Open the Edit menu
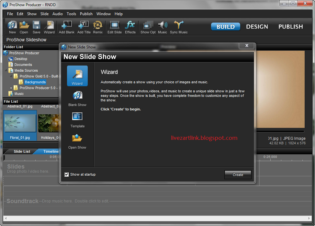Screen dimensions: 315x226 (x=20, y=14)
